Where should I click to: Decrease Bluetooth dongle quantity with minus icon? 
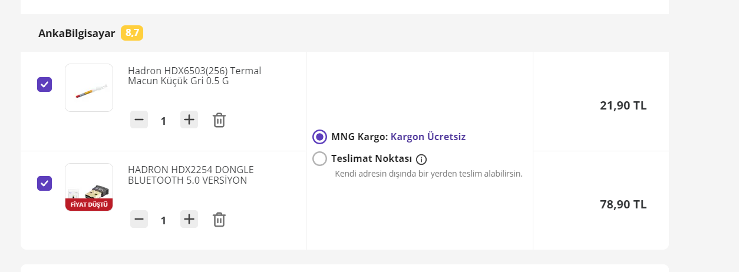(139, 220)
